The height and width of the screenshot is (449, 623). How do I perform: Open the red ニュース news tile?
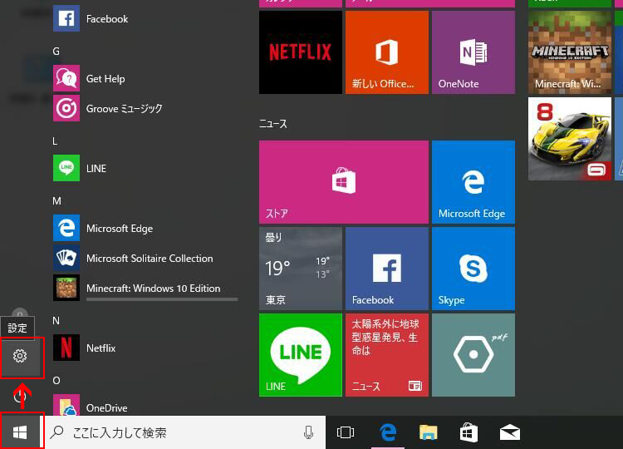coord(387,355)
